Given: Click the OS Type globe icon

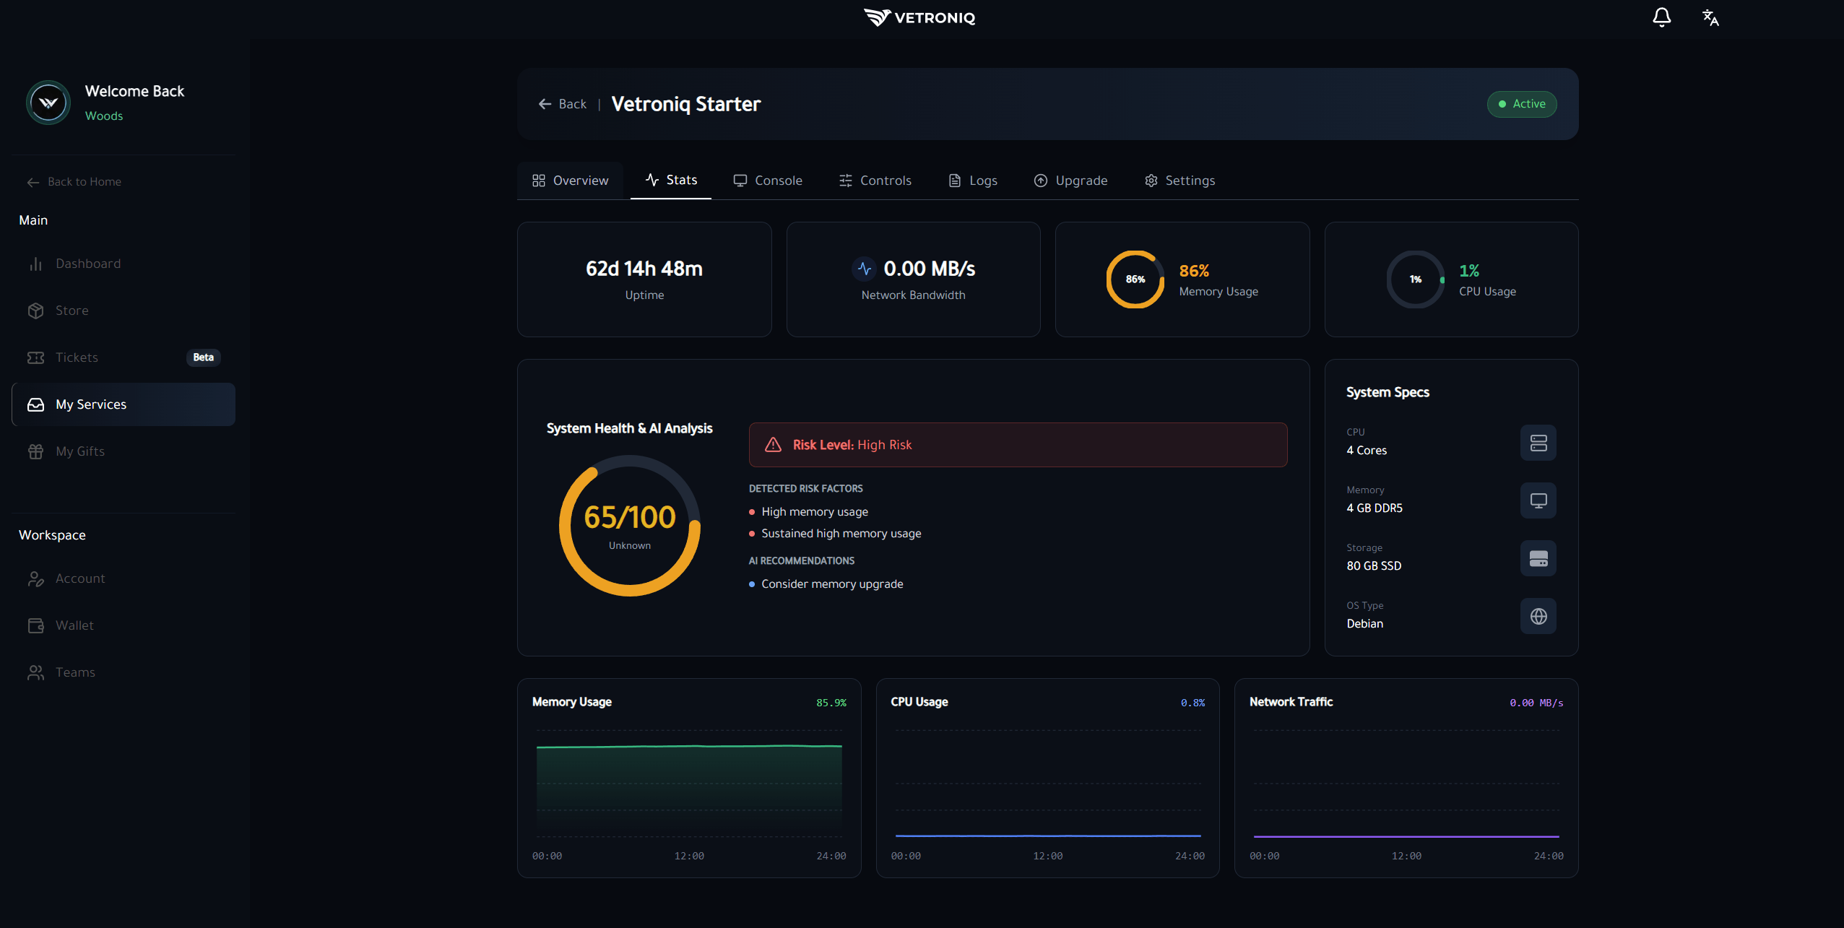Looking at the screenshot, I should tap(1538, 616).
